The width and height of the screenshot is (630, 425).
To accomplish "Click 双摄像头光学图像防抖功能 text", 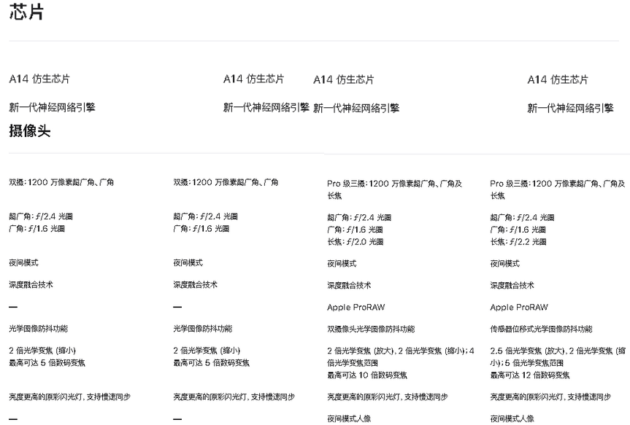I will 371,329.
